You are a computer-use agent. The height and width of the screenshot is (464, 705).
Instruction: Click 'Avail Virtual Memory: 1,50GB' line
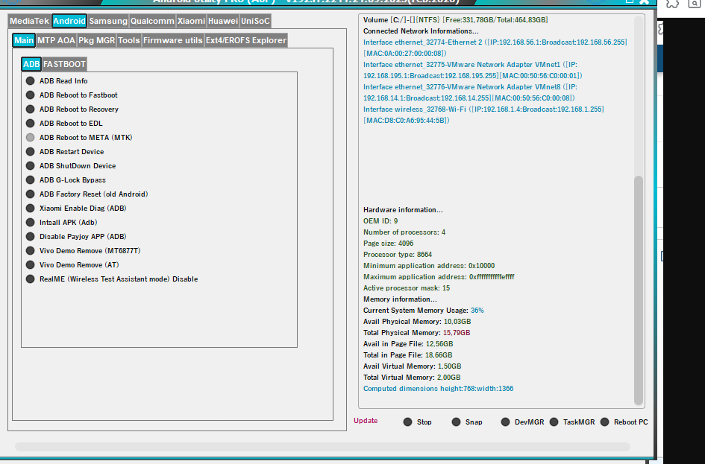(413, 366)
